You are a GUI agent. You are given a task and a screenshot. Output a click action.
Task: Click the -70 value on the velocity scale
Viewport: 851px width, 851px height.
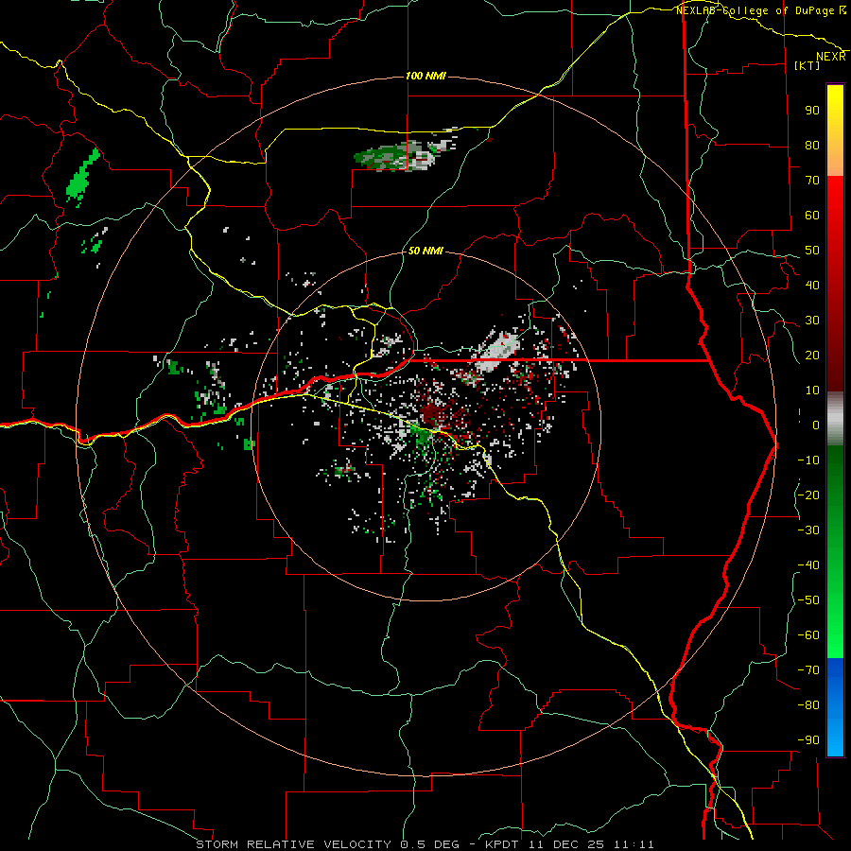(x=808, y=670)
